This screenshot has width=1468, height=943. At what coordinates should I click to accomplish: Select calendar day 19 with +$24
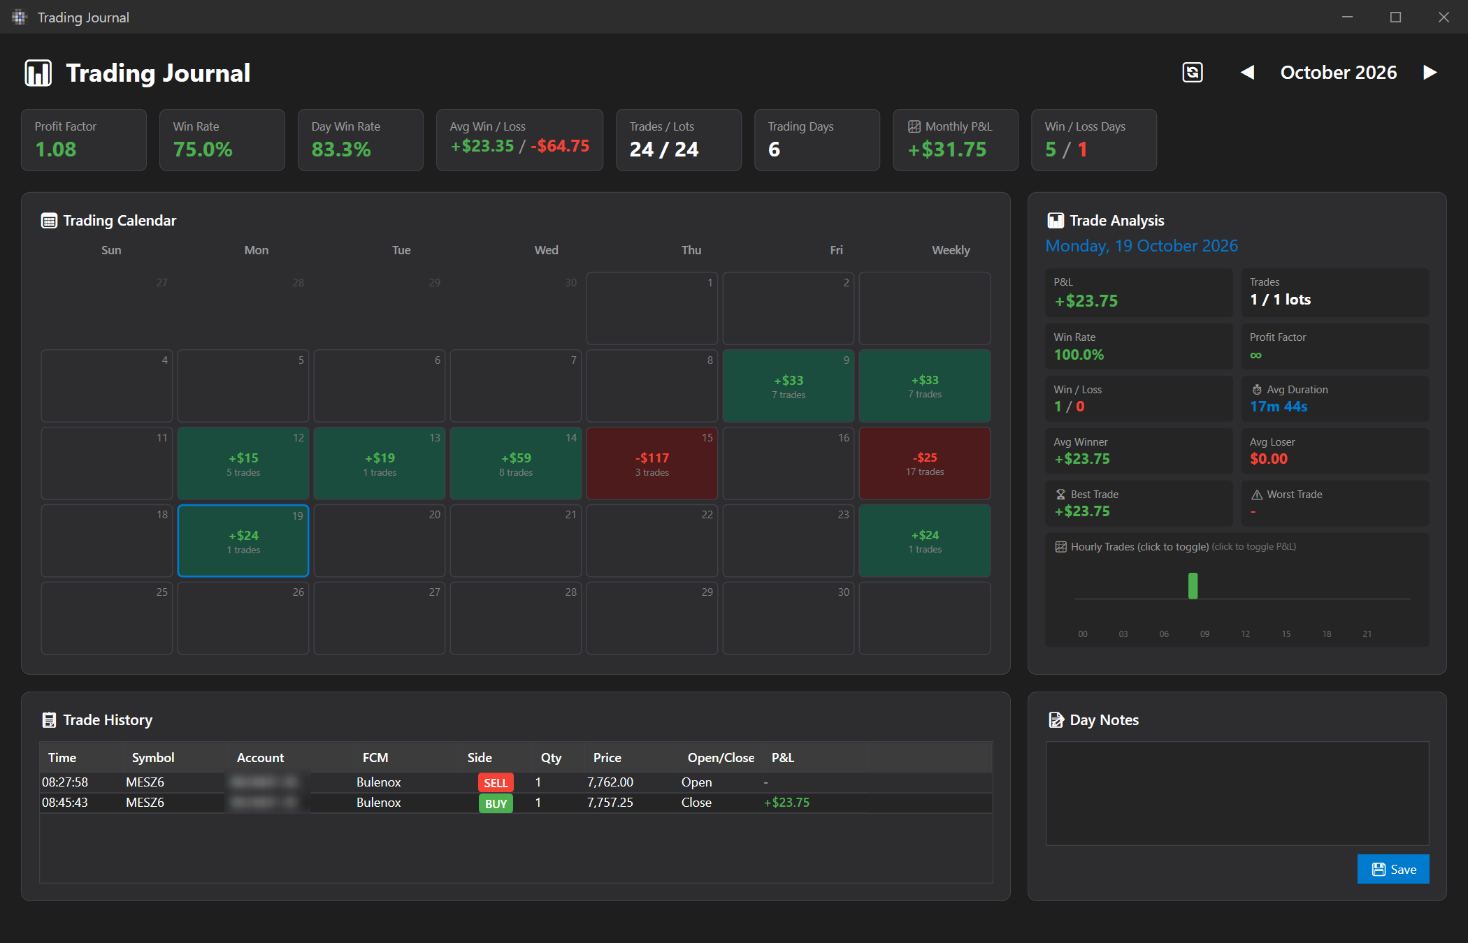click(243, 541)
